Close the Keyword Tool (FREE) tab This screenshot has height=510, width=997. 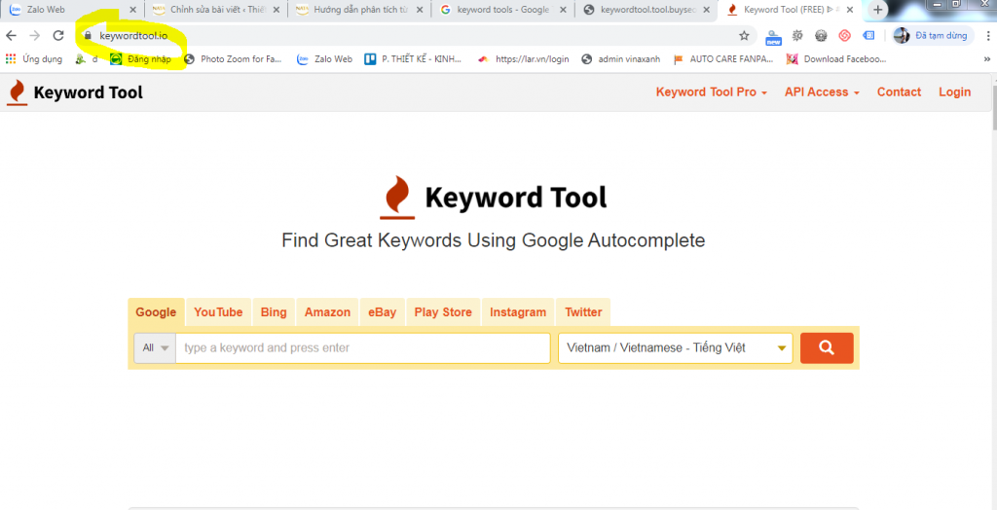coord(849,10)
